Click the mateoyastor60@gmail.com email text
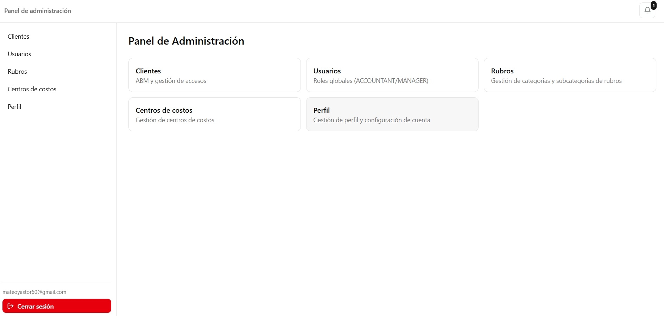 coord(34,292)
